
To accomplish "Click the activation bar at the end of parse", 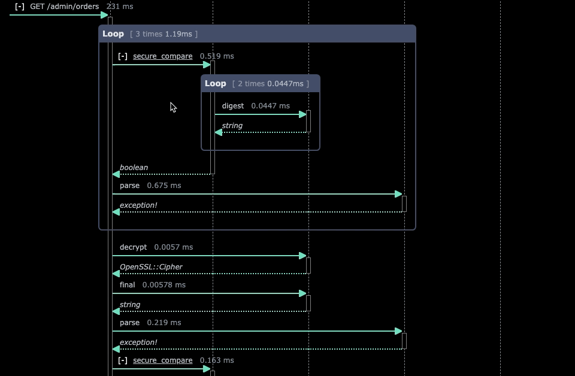I will click(404, 203).
